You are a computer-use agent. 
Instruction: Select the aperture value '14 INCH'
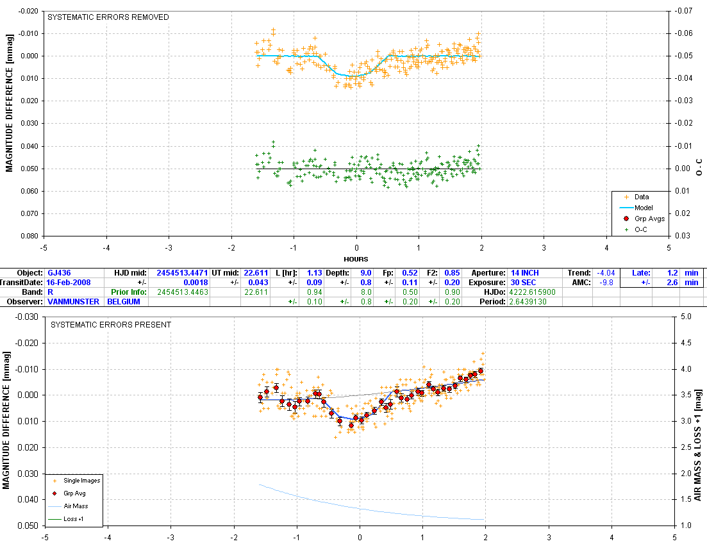tap(524, 273)
